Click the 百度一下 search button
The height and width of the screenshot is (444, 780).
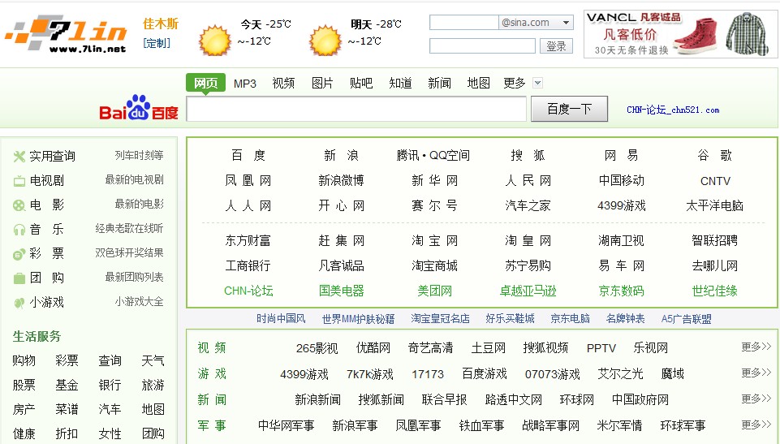(x=569, y=109)
